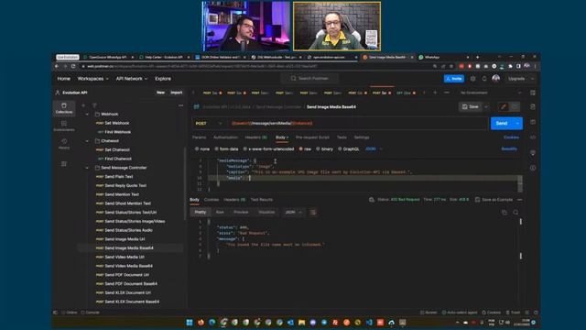Click the search response icon
This screenshot has height=330, width=586.
pyautogui.click(x=515, y=212)
